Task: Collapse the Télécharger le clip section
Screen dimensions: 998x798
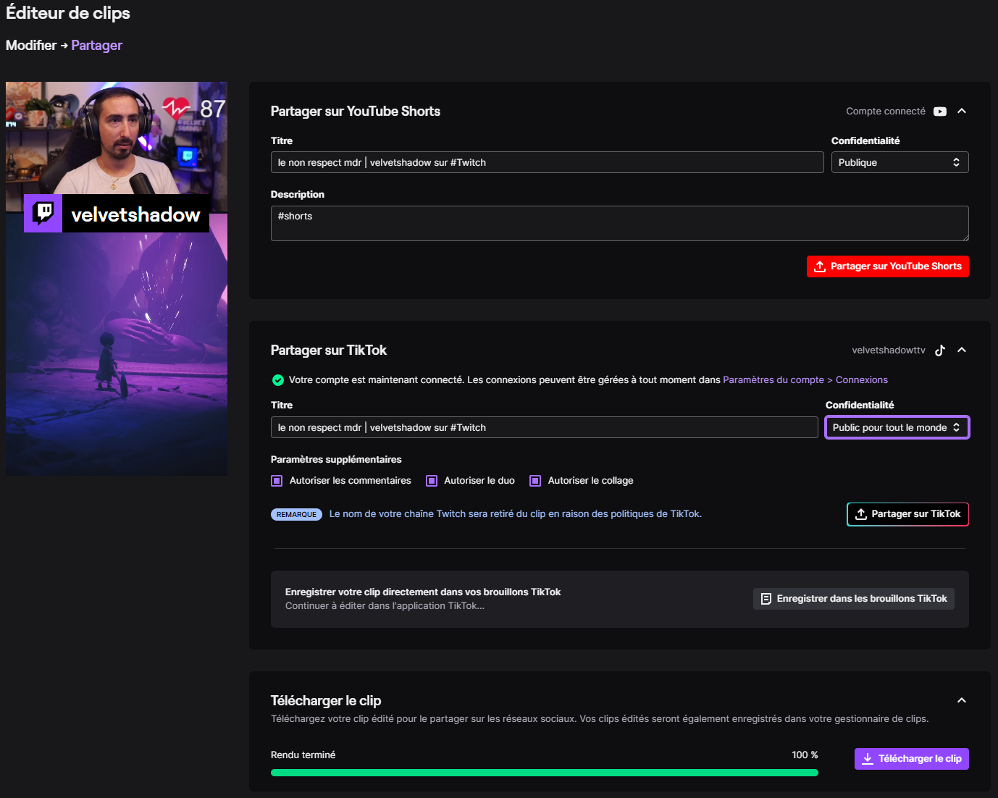Action: tap(962, 700)
